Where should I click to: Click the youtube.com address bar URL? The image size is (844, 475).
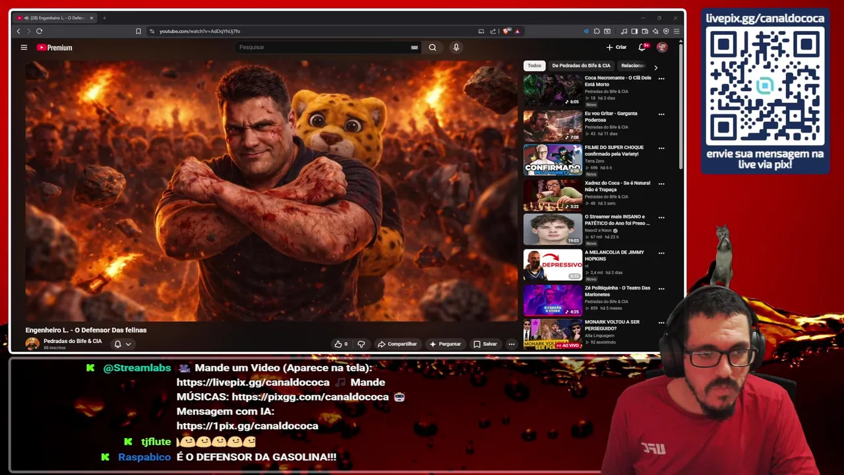(x=200, y=31)
